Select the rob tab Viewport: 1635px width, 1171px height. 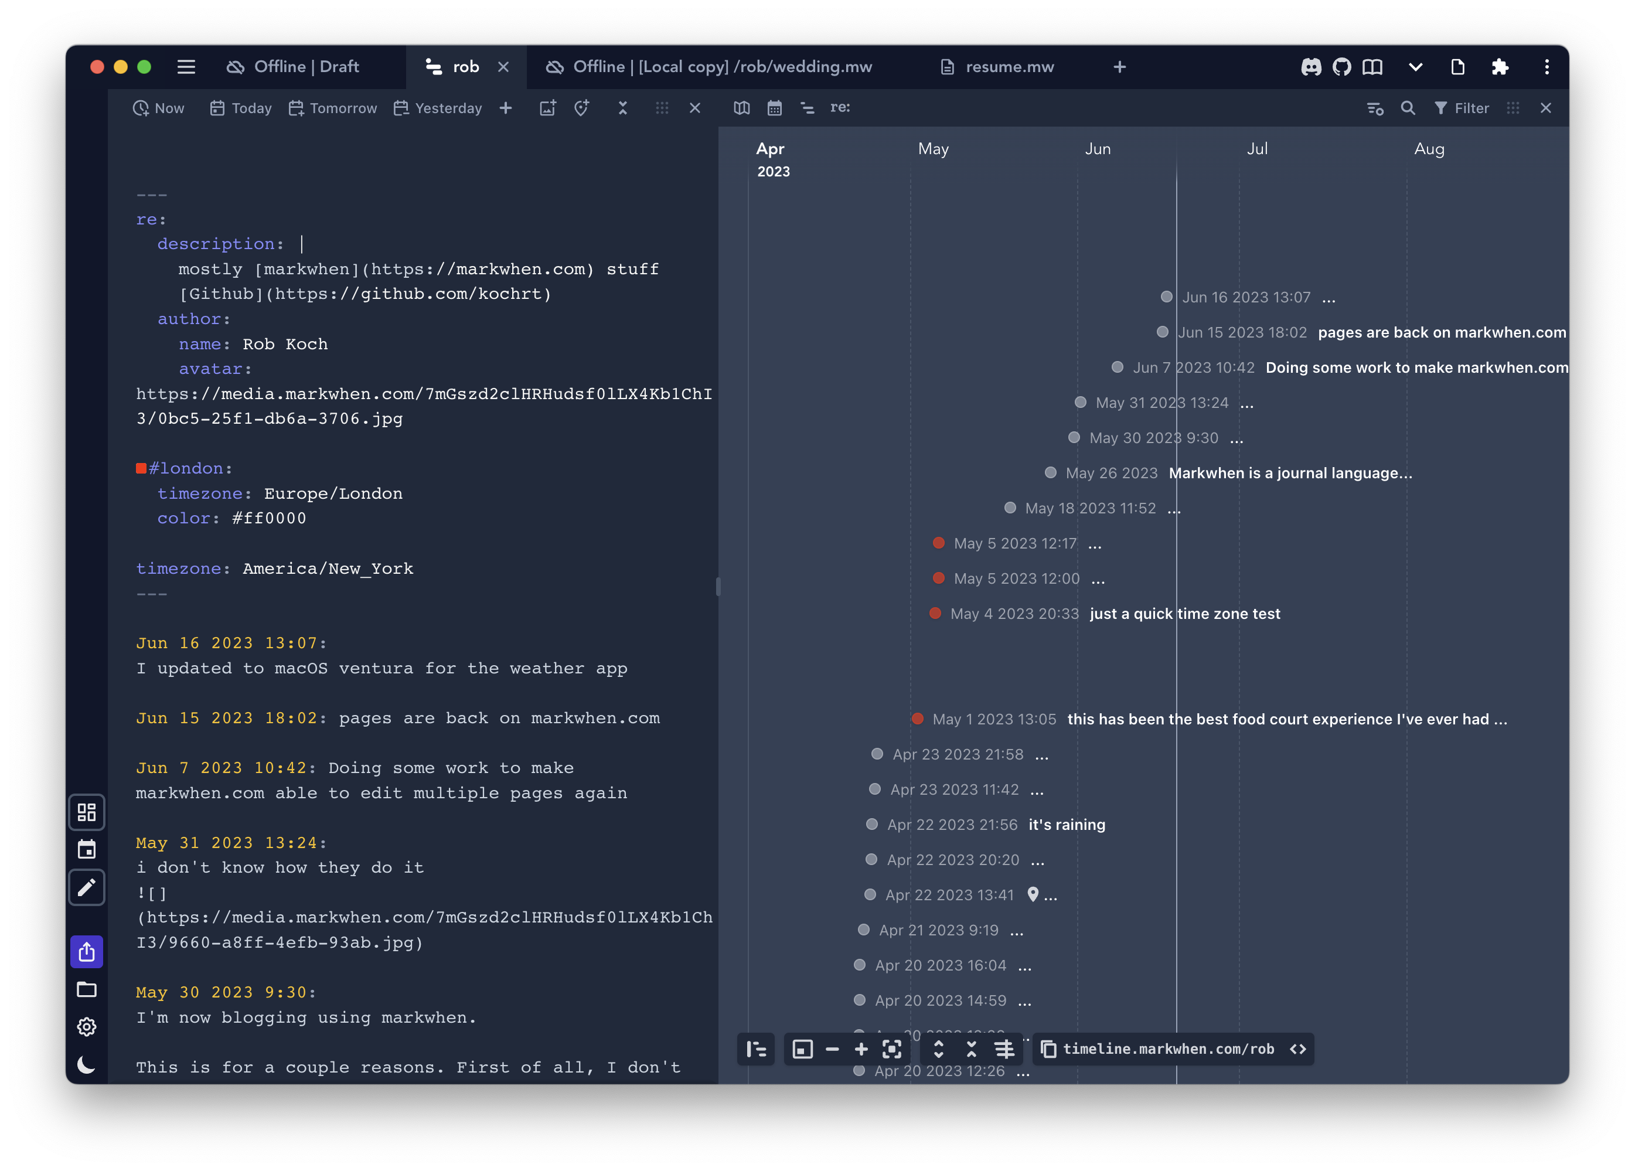pos(452,67)
